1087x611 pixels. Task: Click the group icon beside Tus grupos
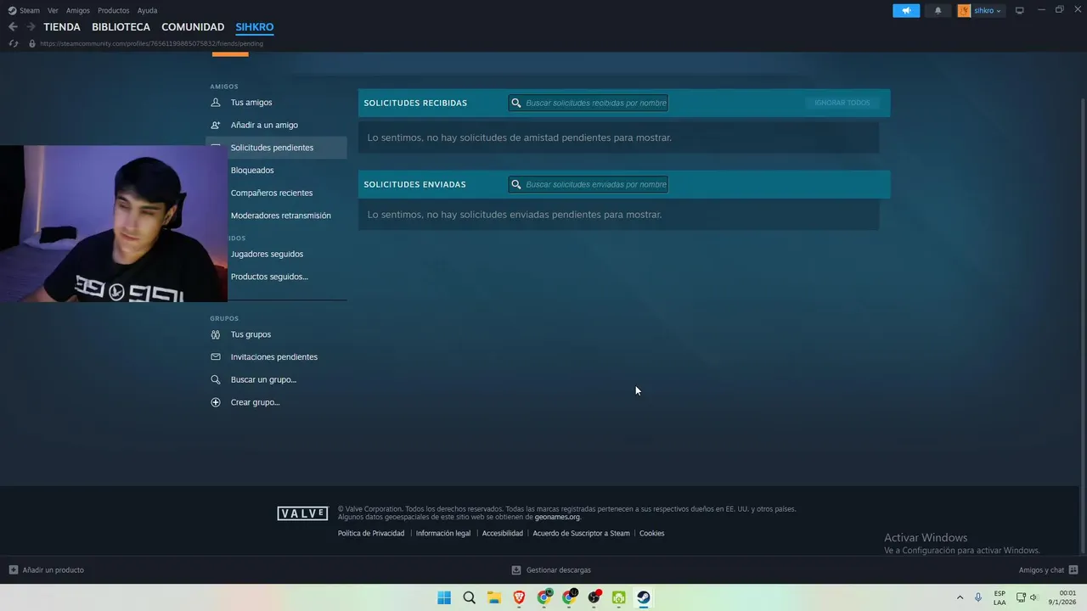(216, 334)
